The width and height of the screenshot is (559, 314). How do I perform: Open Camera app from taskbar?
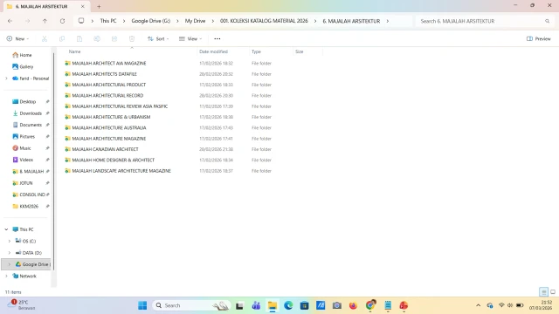point(337,305)
